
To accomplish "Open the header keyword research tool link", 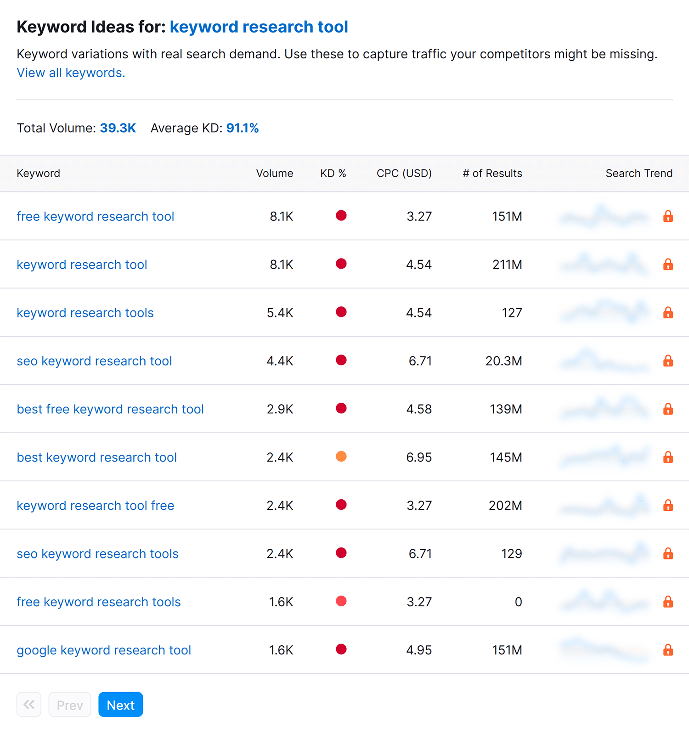I will 259,27.
